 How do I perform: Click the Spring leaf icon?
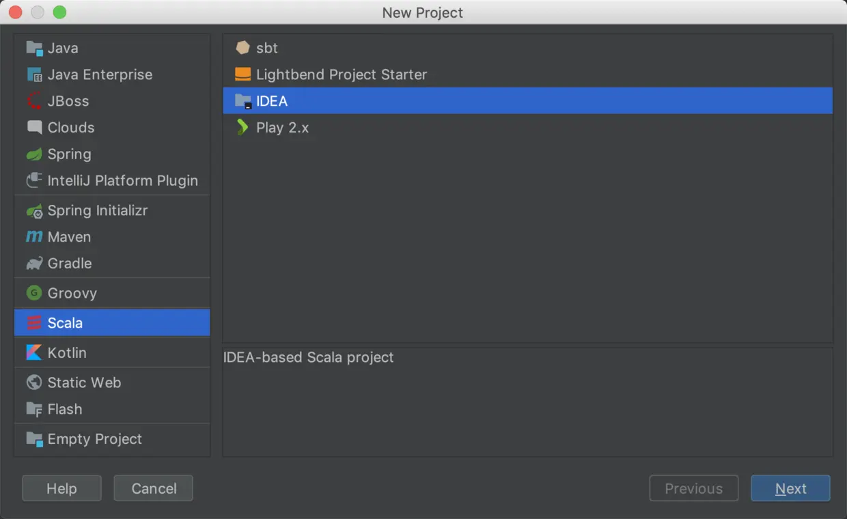[x=34, y=154]
